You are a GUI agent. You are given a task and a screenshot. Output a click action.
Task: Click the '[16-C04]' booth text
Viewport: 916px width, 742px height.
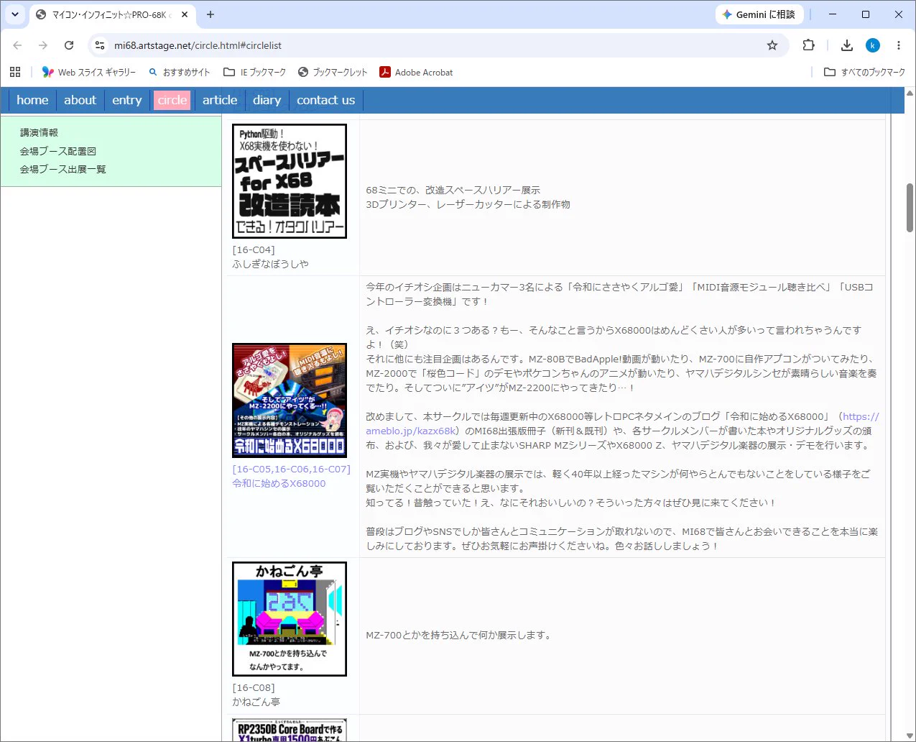[254, 249]
